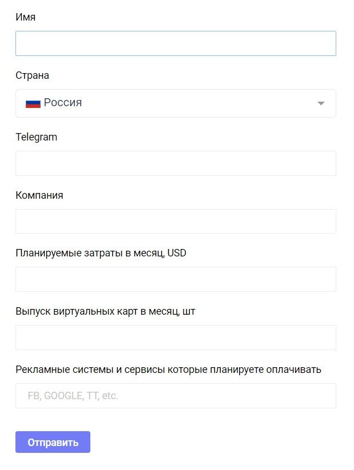The width and height of the screenshot is (354, 470).
Task: Click the Telegram field label
Action: pos(36,137)
